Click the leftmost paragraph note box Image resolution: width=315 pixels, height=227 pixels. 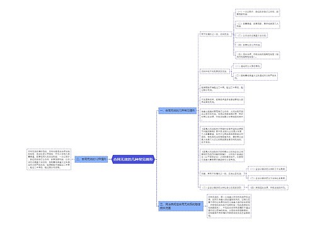[49, 159]
